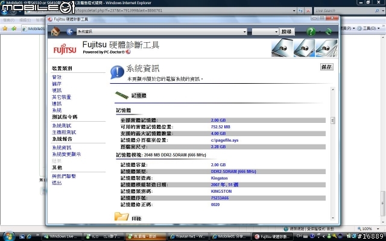
Task: Click Live Search magnifier icon
Action: tap(377, 11)
